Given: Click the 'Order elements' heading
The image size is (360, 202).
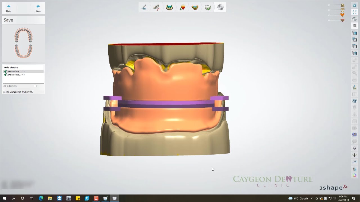Looking at the screenshot, I should coord(11,68).
